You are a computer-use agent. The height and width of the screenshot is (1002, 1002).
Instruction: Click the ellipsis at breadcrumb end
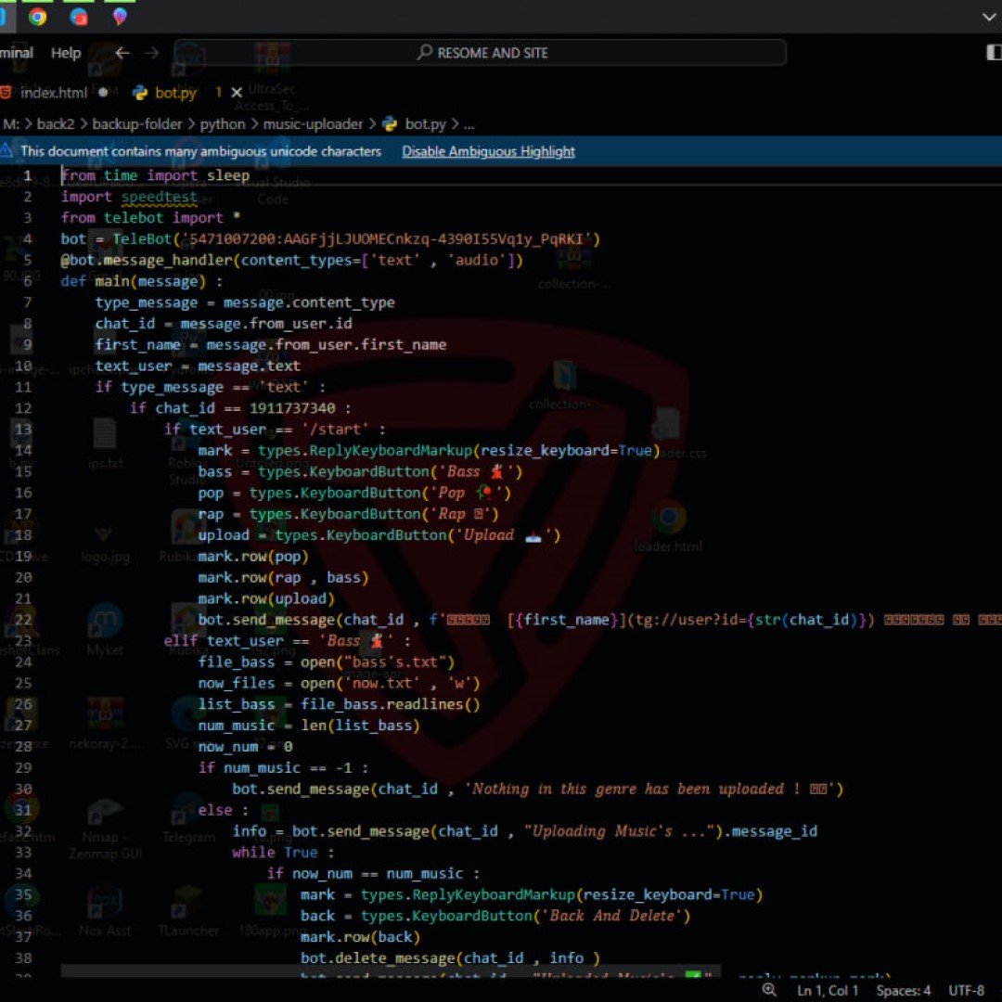[x=469, y=124]
